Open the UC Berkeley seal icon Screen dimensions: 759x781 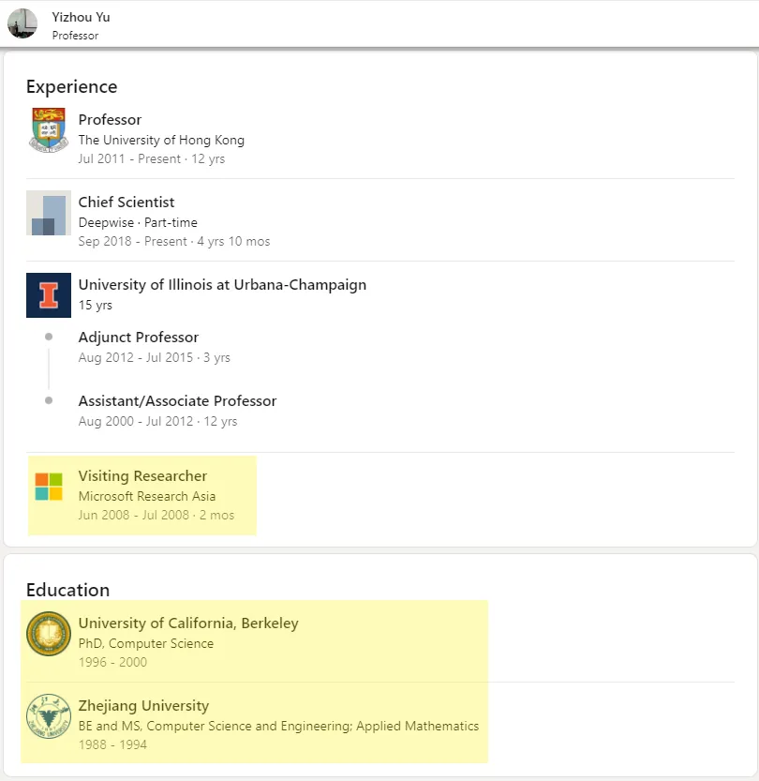(49, 634)
